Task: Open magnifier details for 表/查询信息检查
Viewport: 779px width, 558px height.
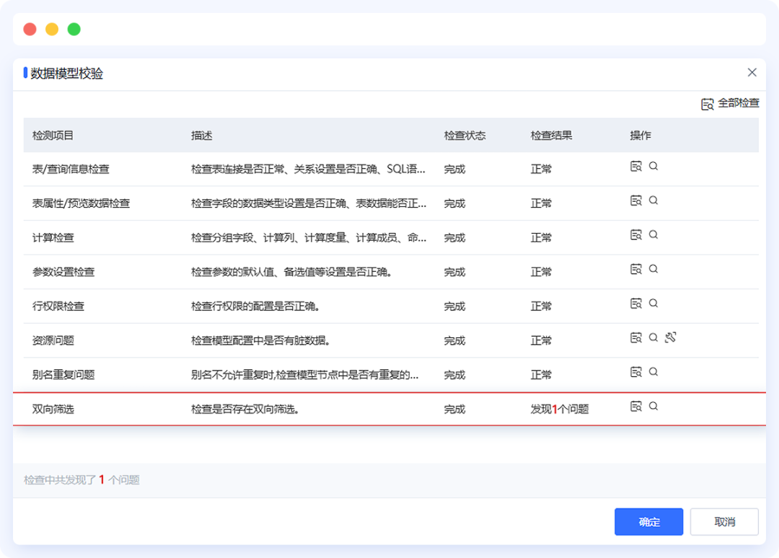Action: tap(653, 166)
